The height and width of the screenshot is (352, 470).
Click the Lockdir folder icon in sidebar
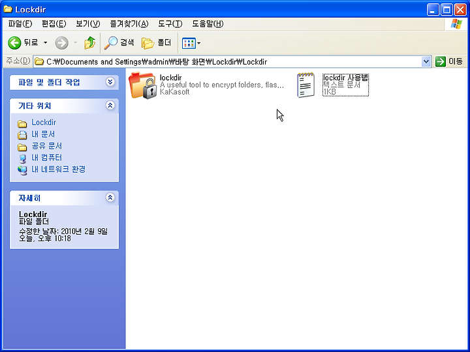click(x=22, y=123)
